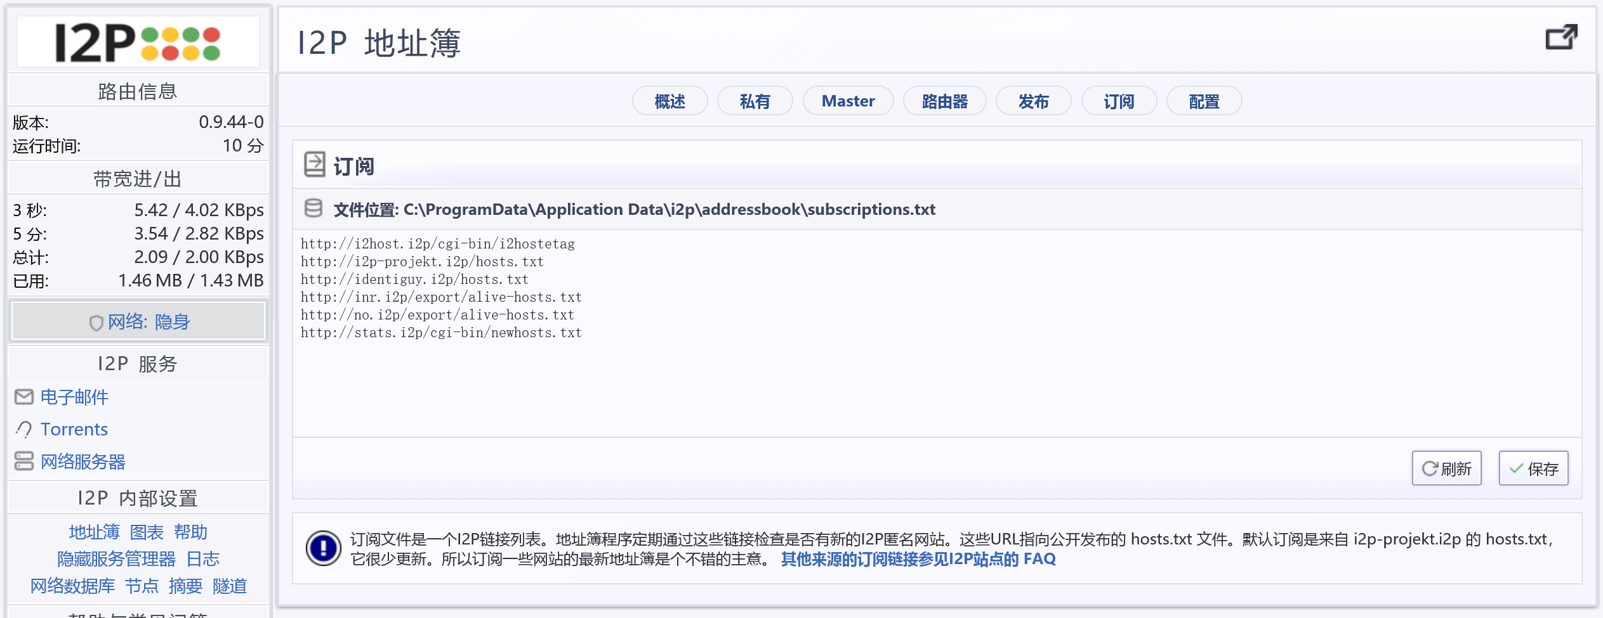Click the email envelope icon
The height and width of the screenshot is (618, 1603).
(24, 397)
